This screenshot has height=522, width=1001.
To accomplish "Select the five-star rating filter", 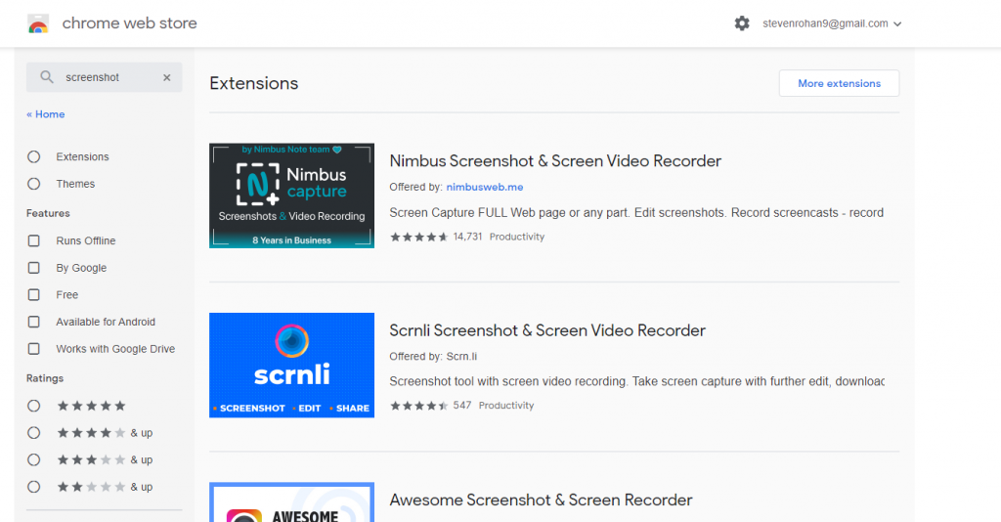I will coord(34,406).
